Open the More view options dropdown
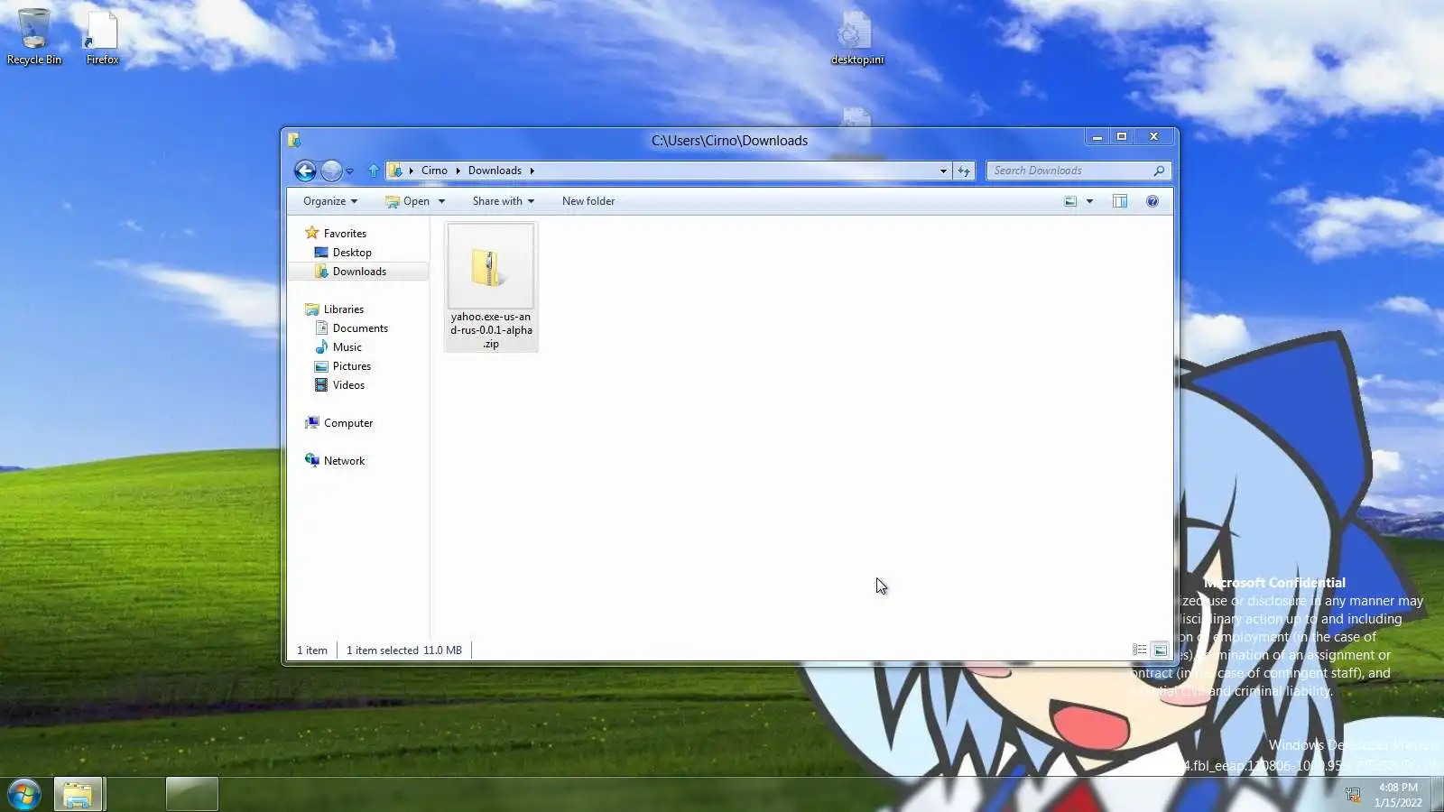 1089,201
